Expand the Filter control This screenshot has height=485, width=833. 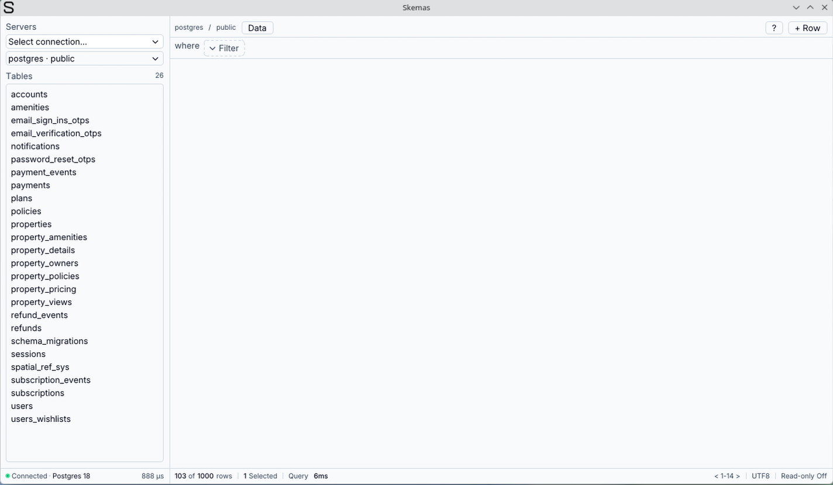(224, 48)
